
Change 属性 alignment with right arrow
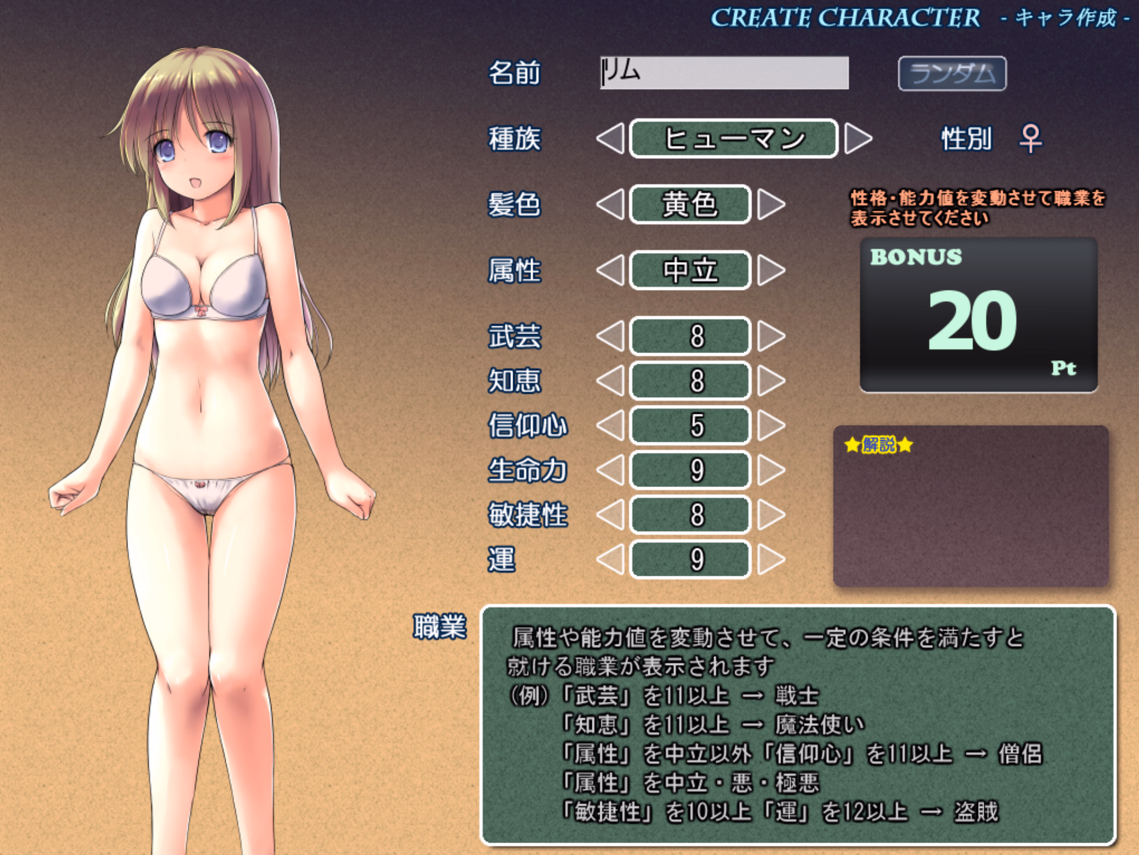tap(771, 270)
